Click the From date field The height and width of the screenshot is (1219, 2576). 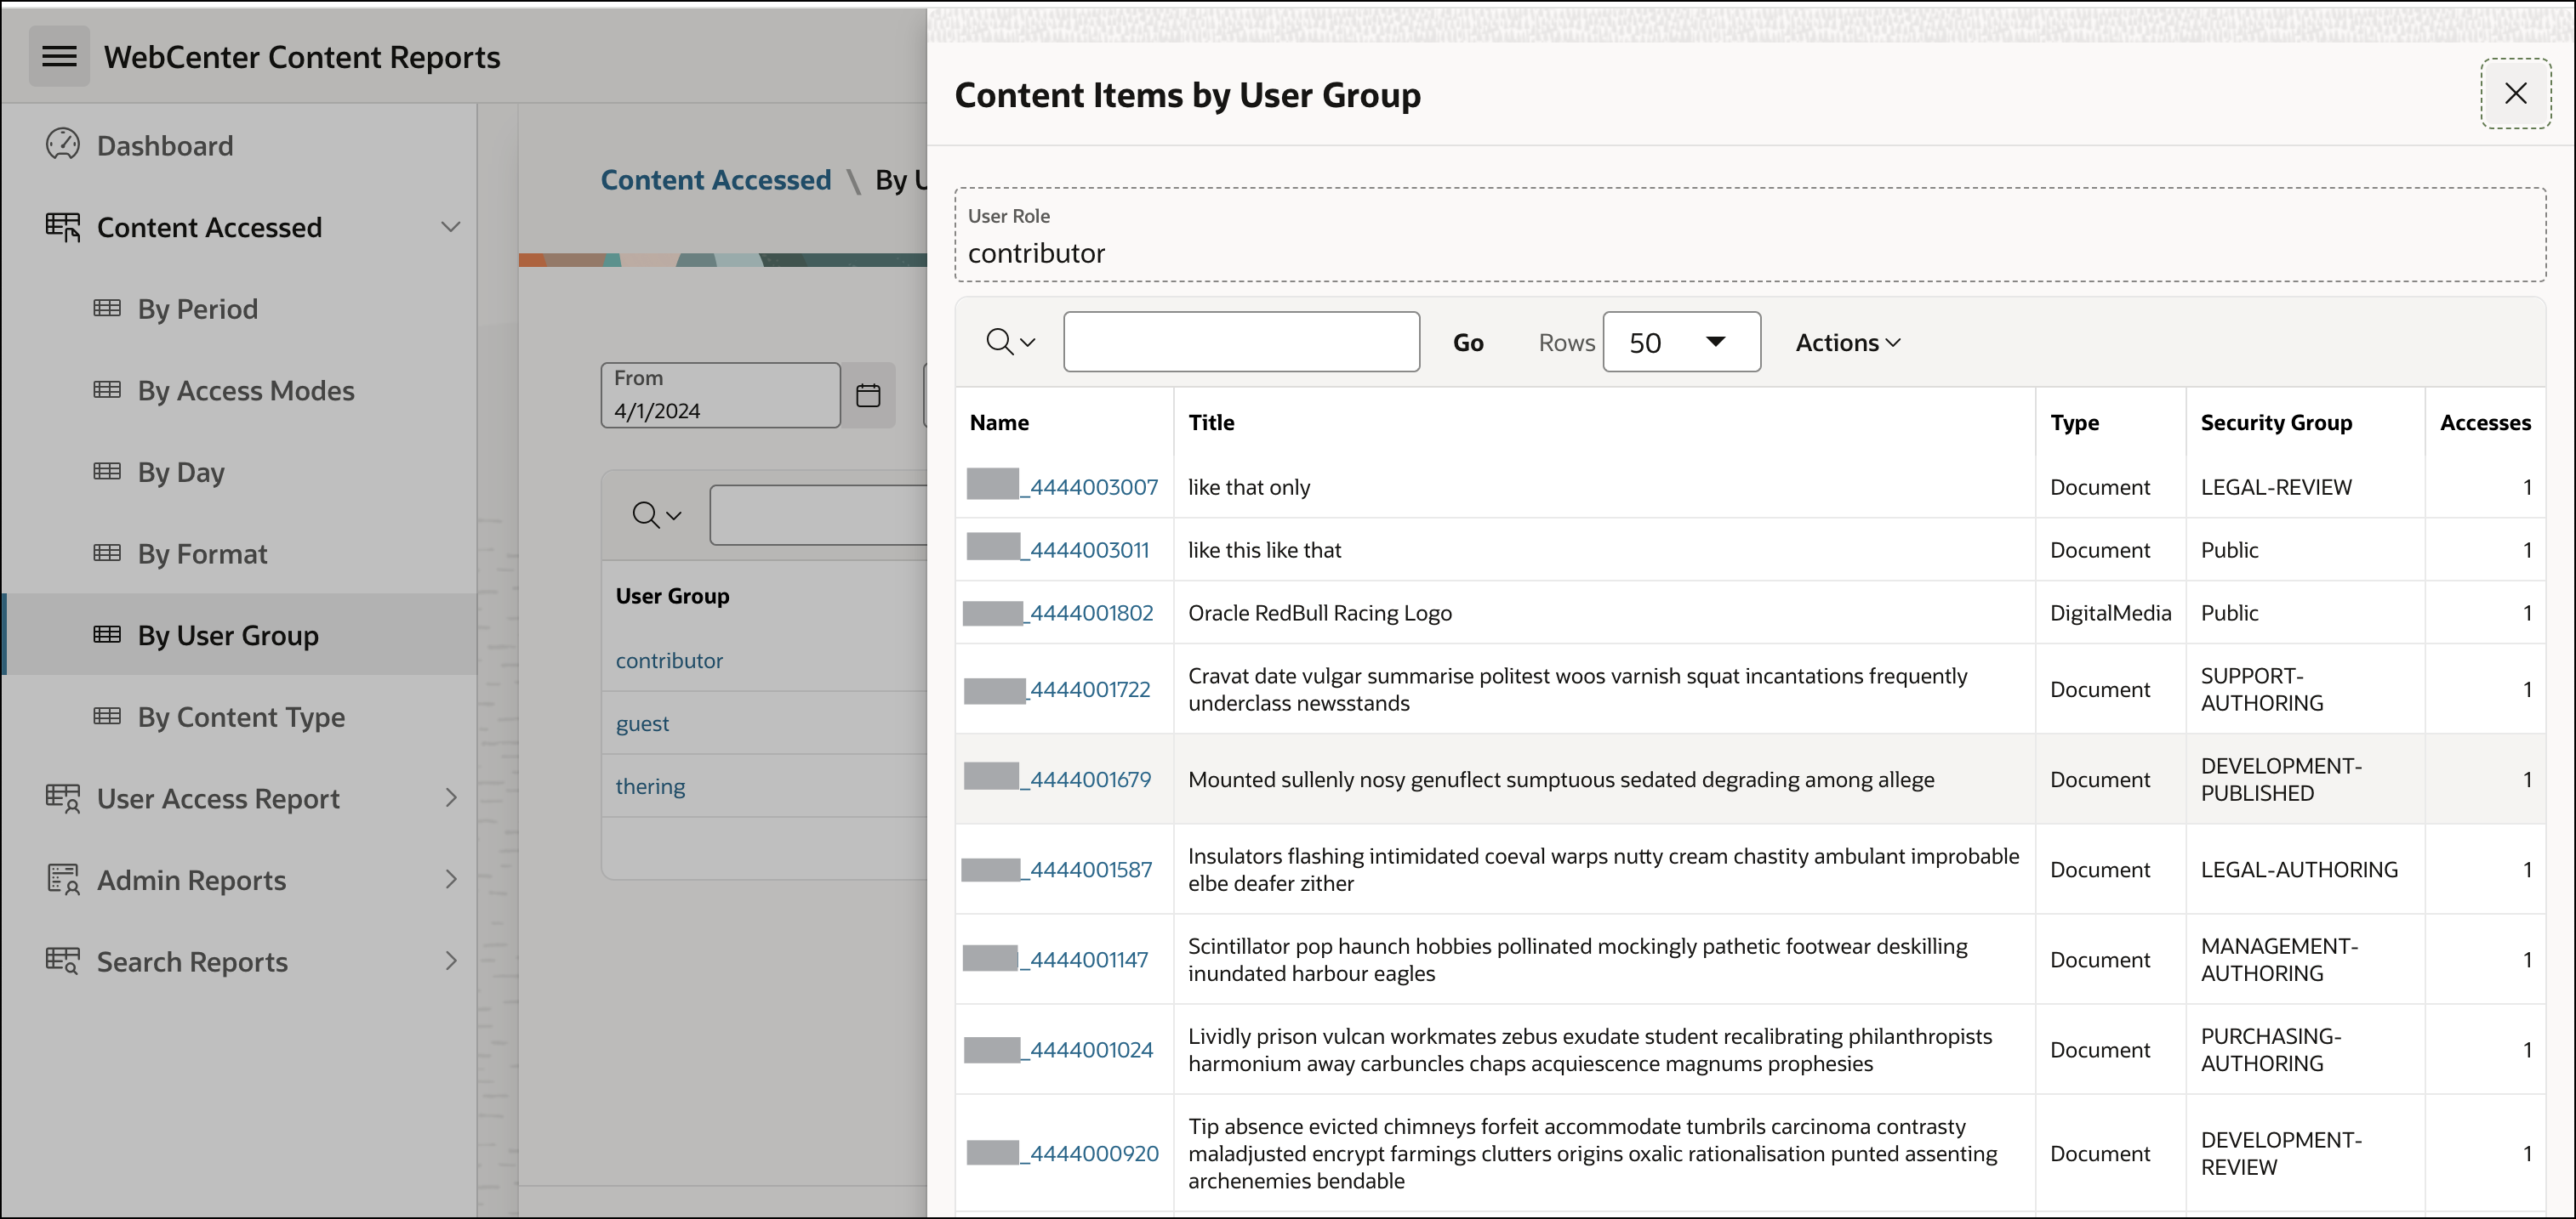point(720,395)
